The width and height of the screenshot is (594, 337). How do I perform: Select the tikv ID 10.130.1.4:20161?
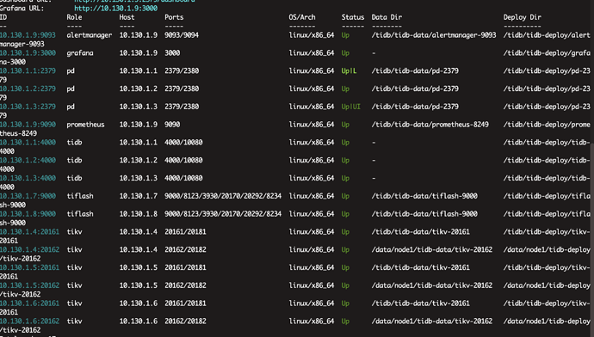(x=29, y=231)
